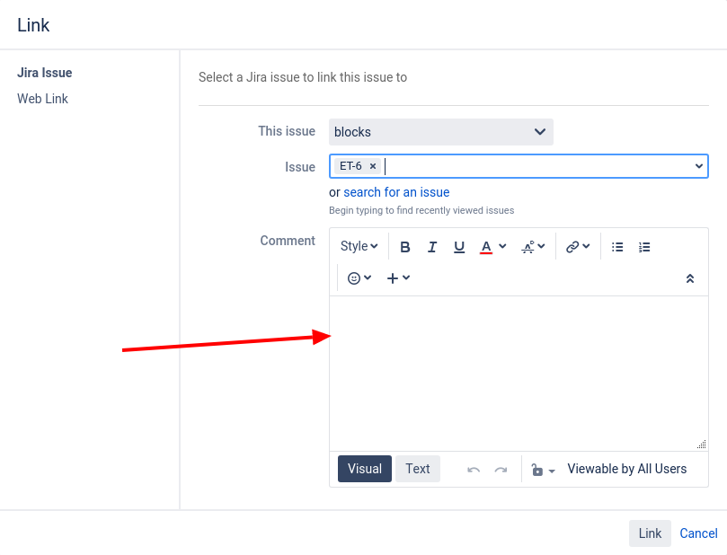
Task: Open the 'blocks' link type dropdown
Action: coord(441,132)
